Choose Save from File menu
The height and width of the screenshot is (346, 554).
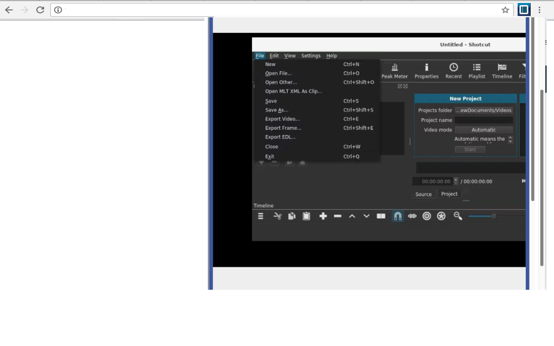pos(317,101)
